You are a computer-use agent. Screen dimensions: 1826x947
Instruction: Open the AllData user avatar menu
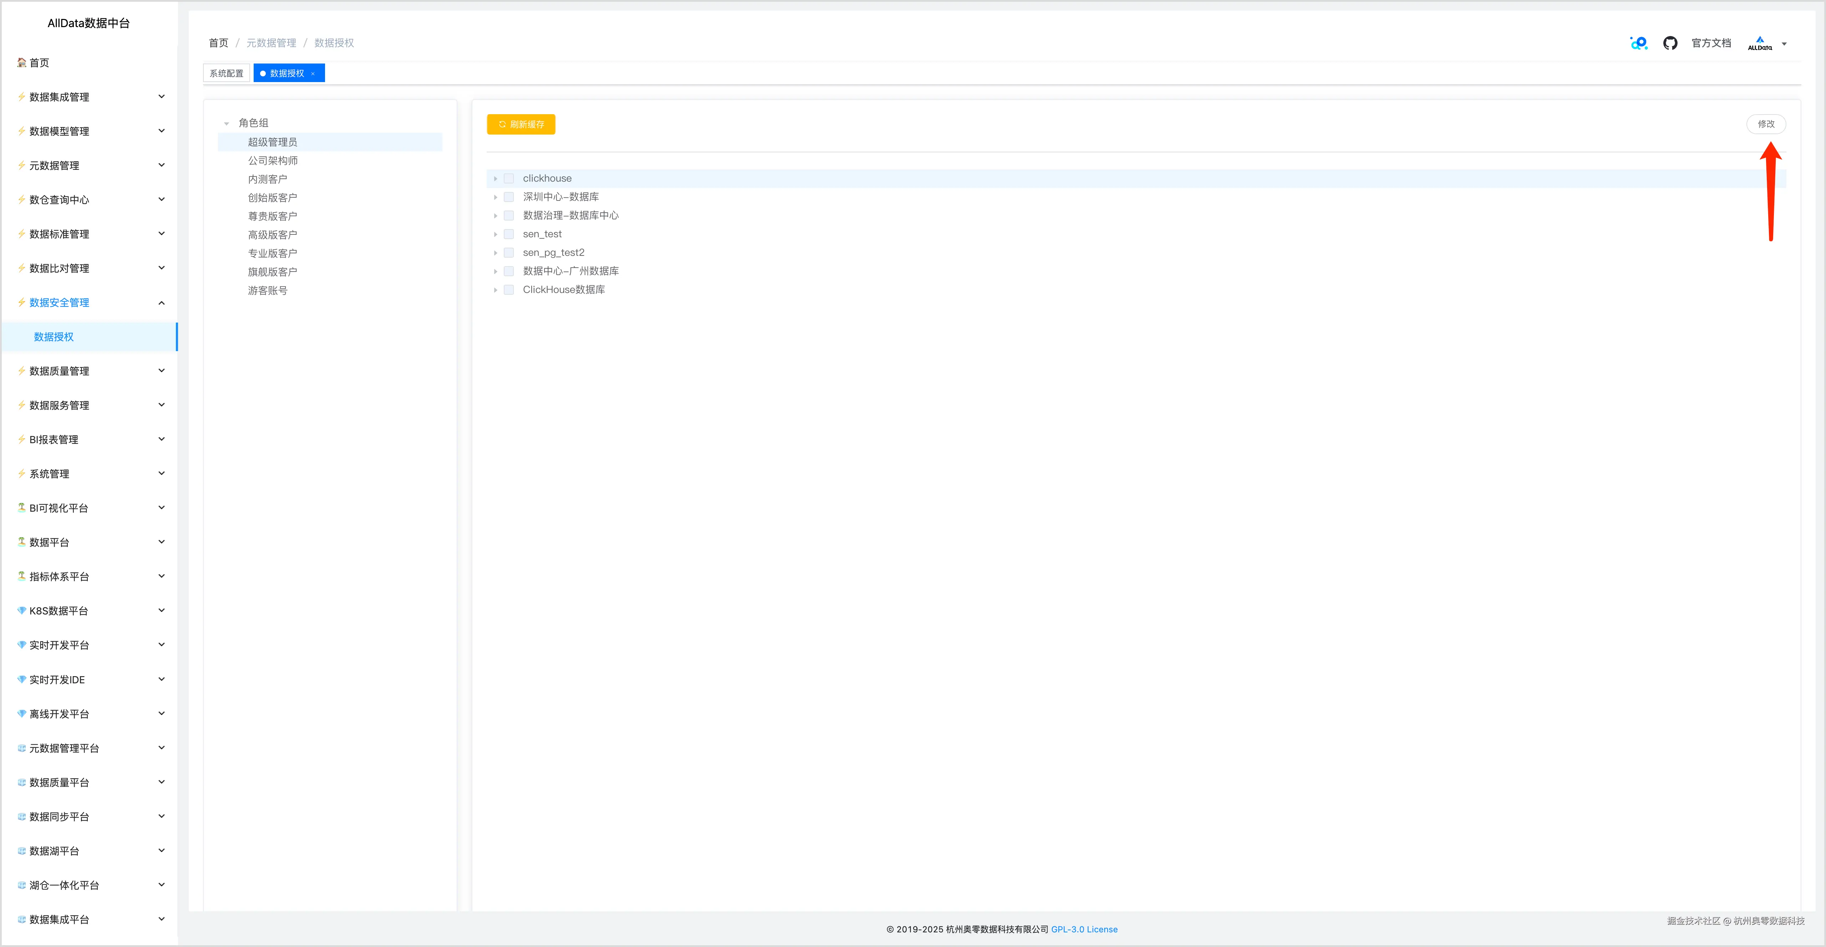pos(1759,43)
